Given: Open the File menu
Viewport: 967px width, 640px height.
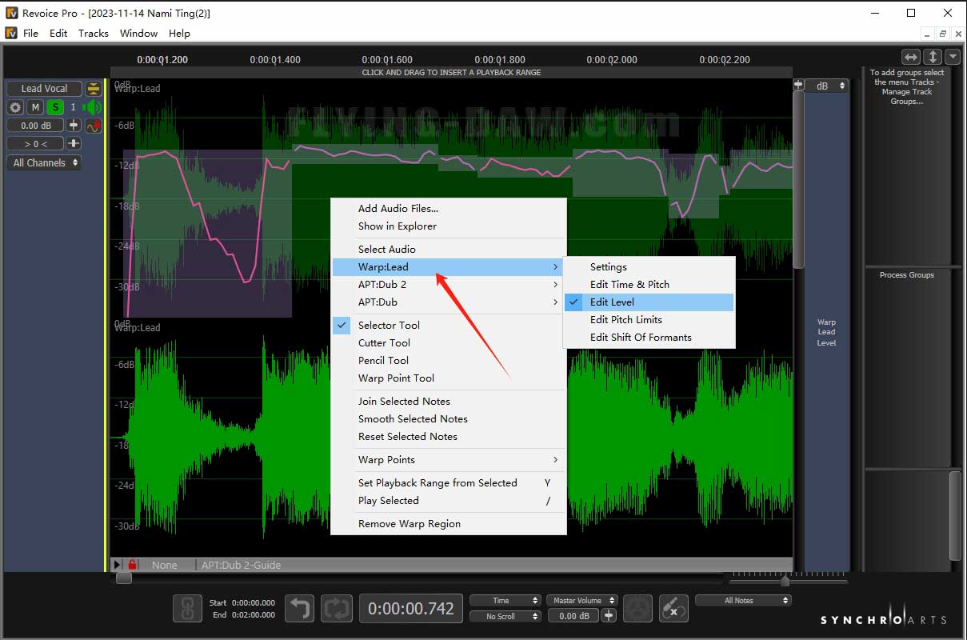Looking at the screenshot, I should 30,34.
